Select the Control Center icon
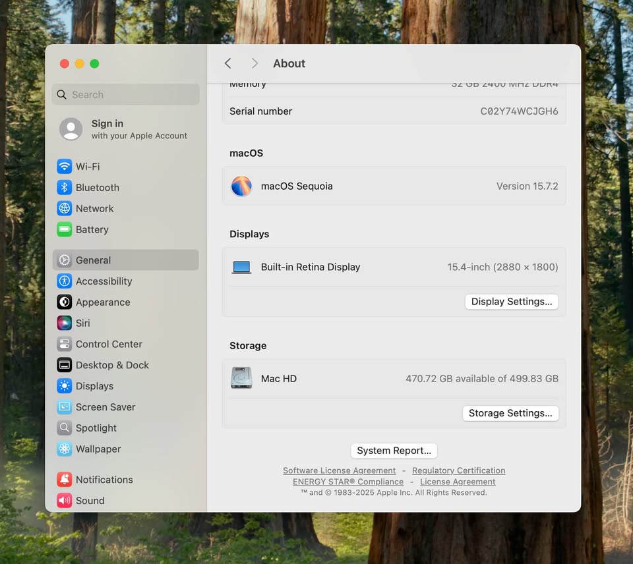 point(64,345)
